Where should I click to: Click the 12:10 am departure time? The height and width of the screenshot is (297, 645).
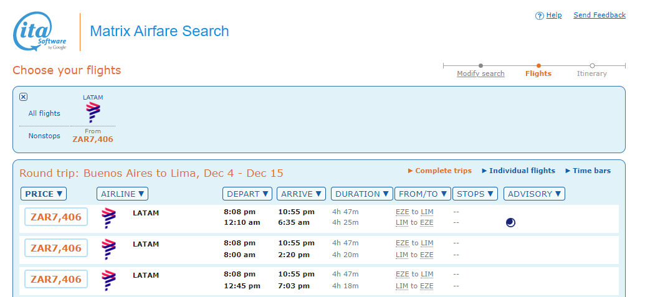pos(242,223)
